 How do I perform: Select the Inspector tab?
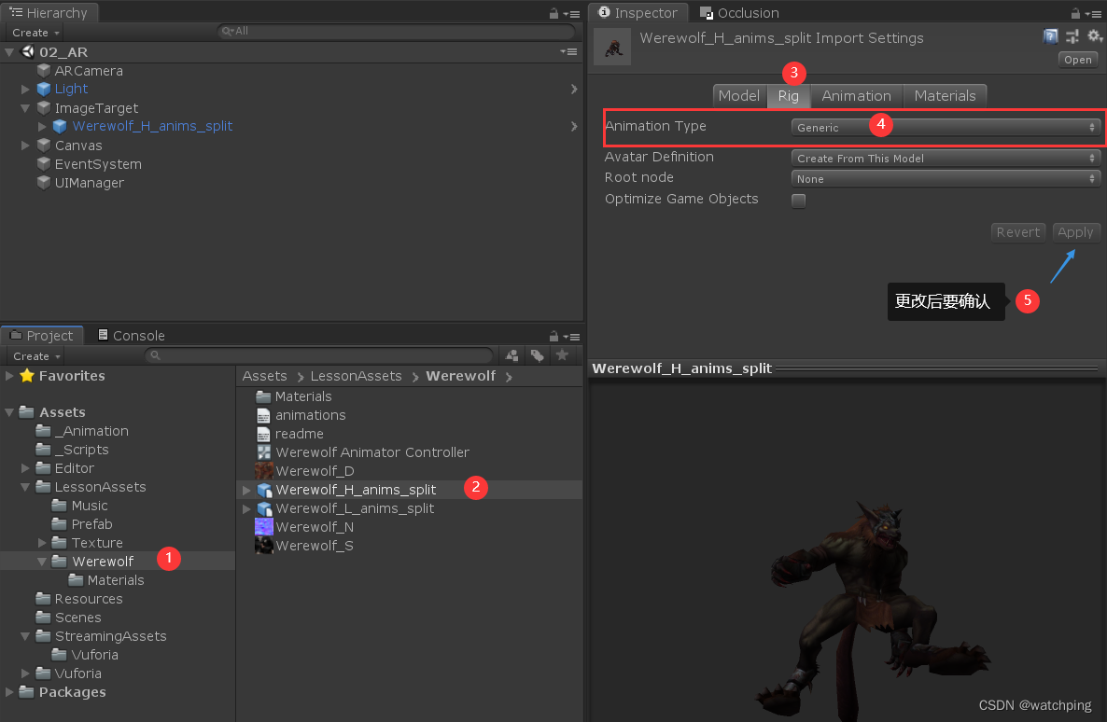[x=638, y=13]
